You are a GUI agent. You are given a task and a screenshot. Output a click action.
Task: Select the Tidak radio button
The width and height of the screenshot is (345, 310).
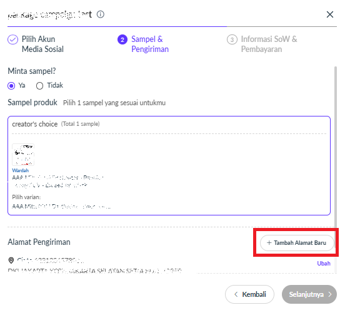(39, 86)
